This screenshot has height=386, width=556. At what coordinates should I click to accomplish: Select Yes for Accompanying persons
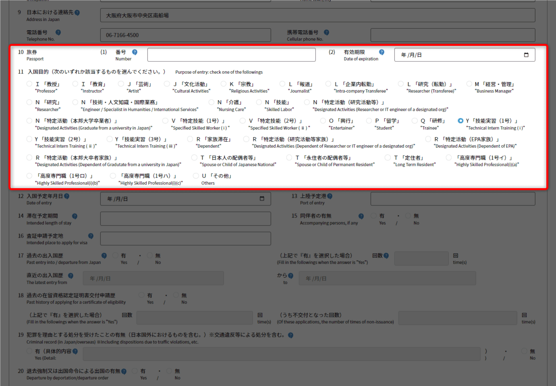pyautogui.click(x=374, y=216)
